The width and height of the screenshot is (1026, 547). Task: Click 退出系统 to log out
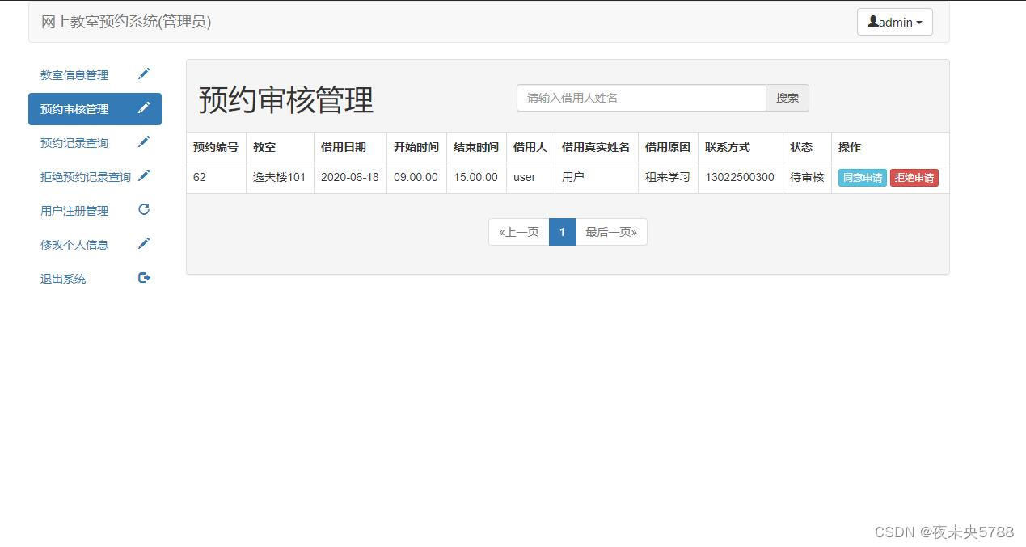pyautogui.click(x=95, y=279)
